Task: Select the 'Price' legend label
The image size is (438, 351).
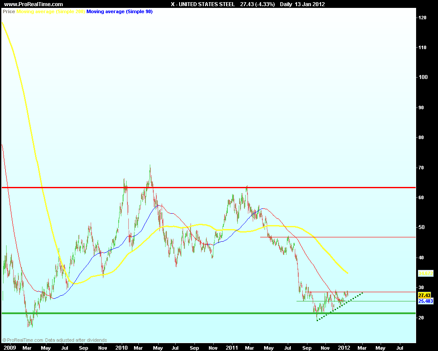Action: (9, 11)
